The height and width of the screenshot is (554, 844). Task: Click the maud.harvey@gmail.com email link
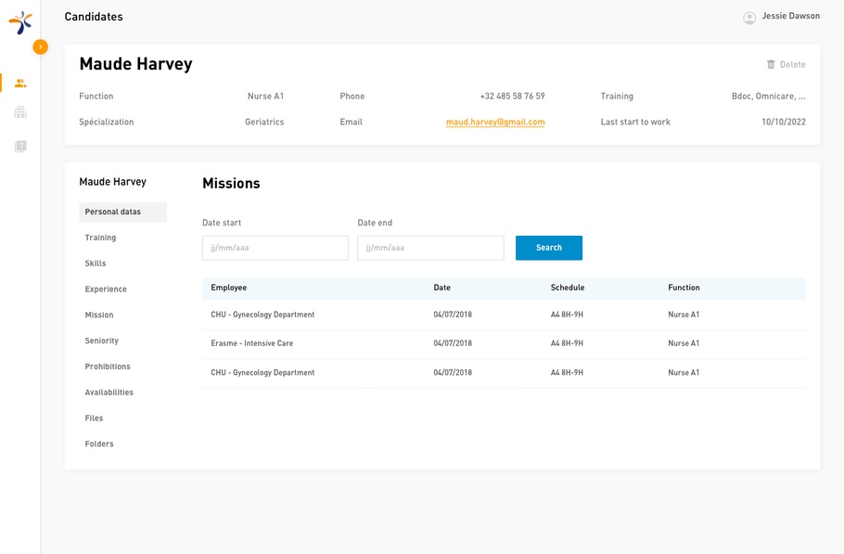[x=495, y=122]
